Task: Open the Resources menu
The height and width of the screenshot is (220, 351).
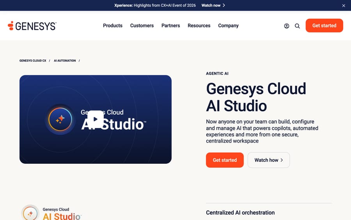Action: point(199,25)
